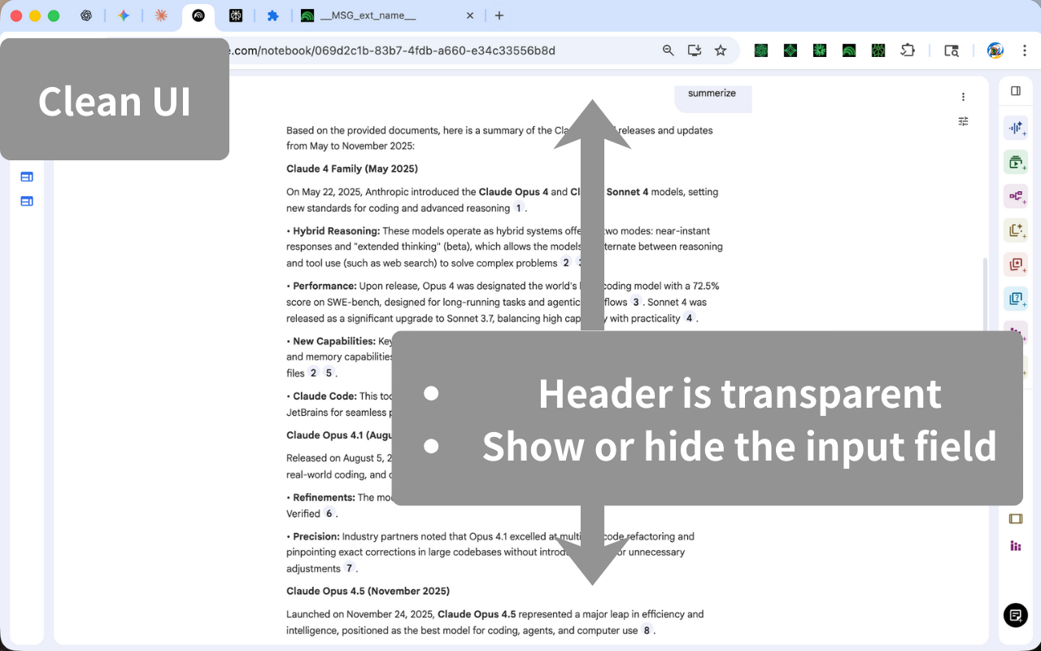This screenshot has width=1041, height=651.
Task: Open citation 3 after 'agentic workflows'
Action: [636, 302]
